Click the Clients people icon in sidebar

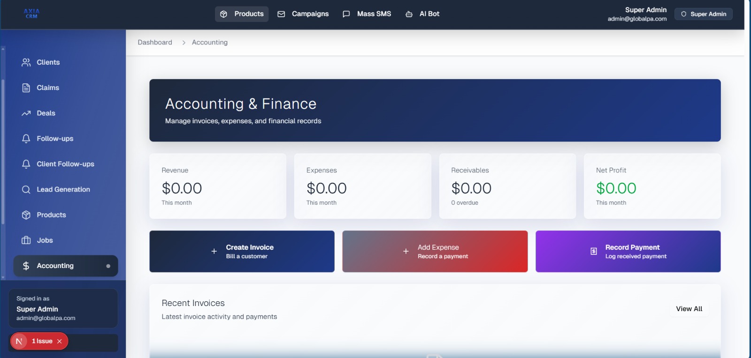pos(26,62)
